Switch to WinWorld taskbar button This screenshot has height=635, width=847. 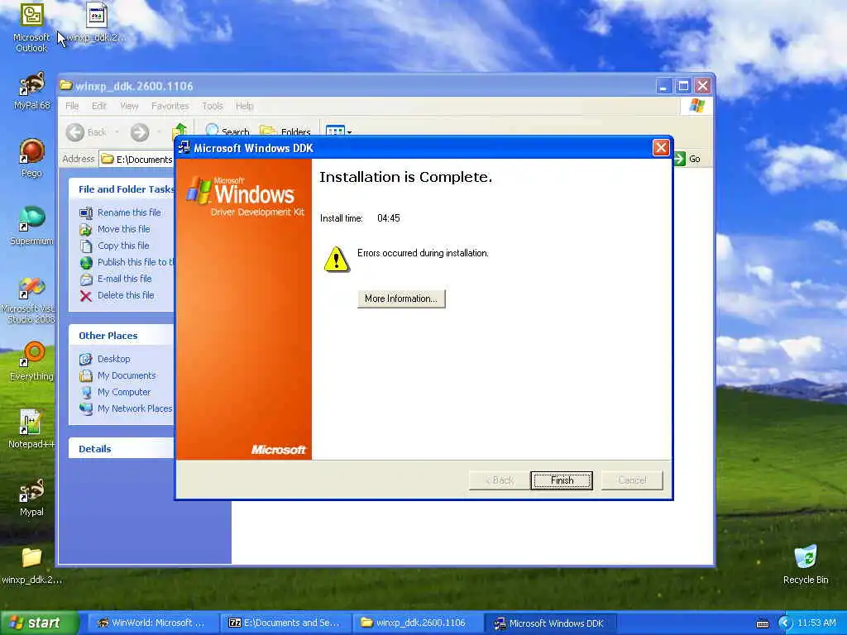pos(152,623)
